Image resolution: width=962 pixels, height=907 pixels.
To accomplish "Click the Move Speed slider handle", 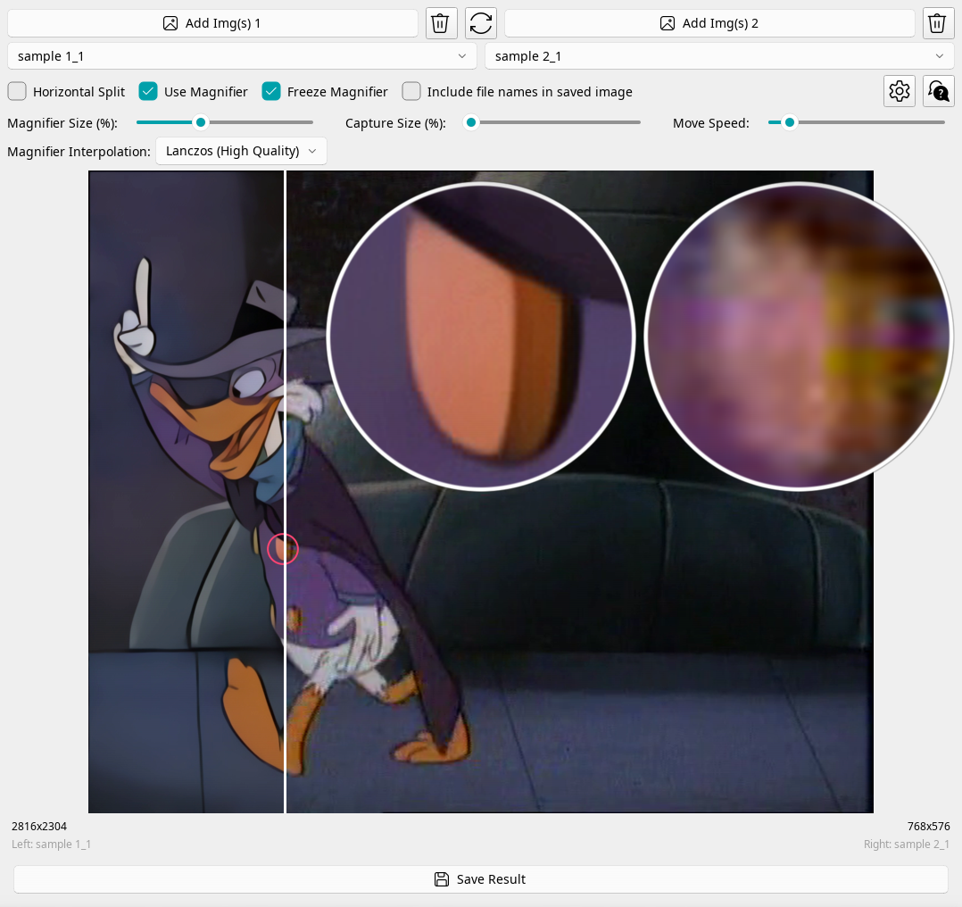I will [x=791, y=122].
